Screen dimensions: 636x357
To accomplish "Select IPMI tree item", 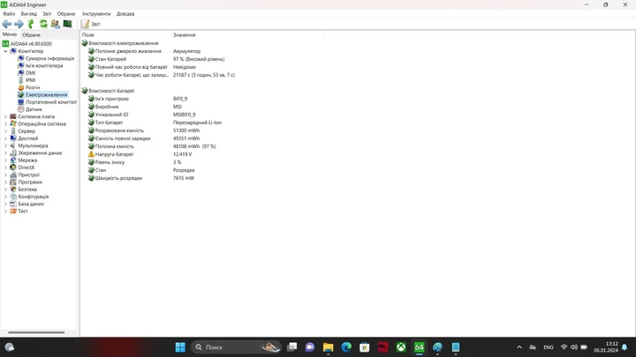I will tap(30, 80).
